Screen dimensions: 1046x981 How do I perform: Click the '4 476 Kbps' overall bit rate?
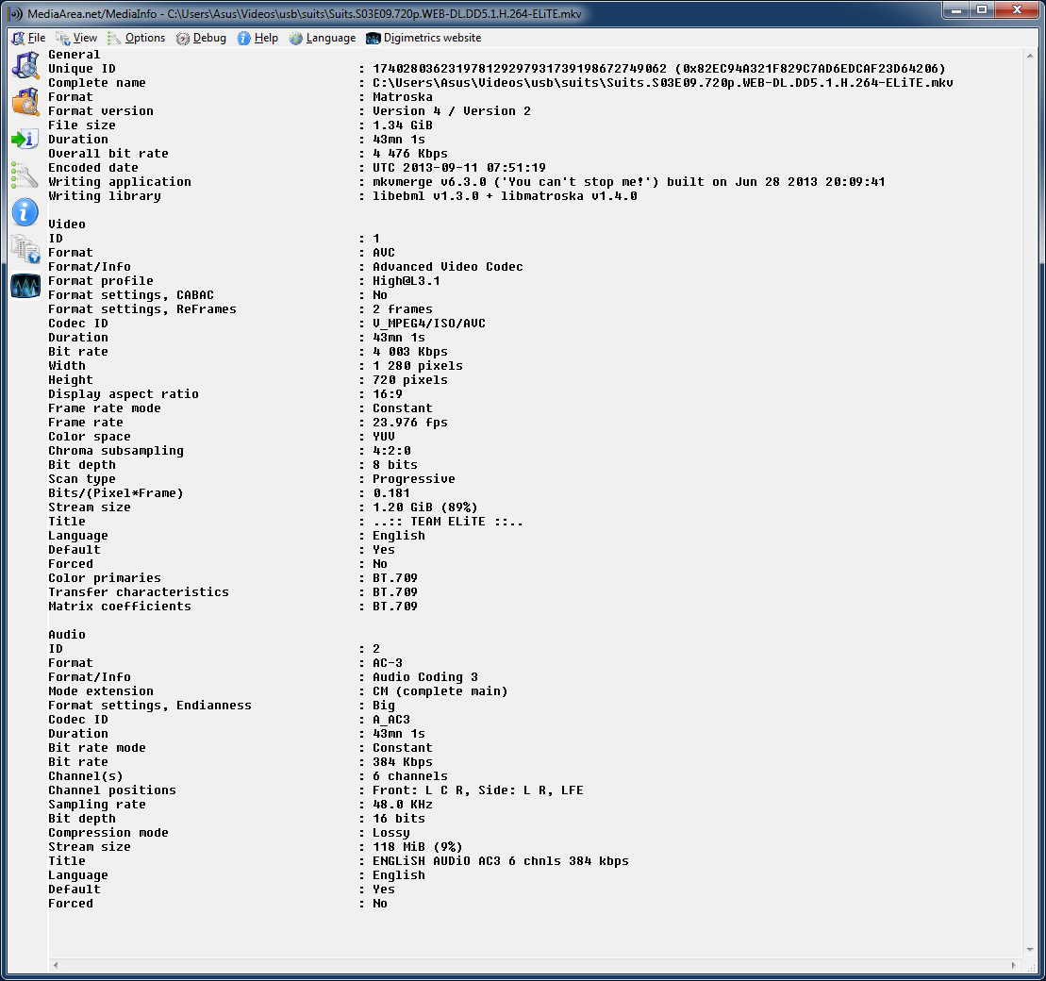point(409,154)
